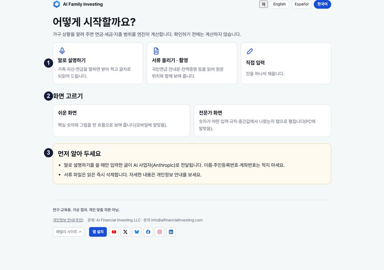Click the AI Family Investing brand name
Viewport: 384px width, 270px height.
(83, 4)
